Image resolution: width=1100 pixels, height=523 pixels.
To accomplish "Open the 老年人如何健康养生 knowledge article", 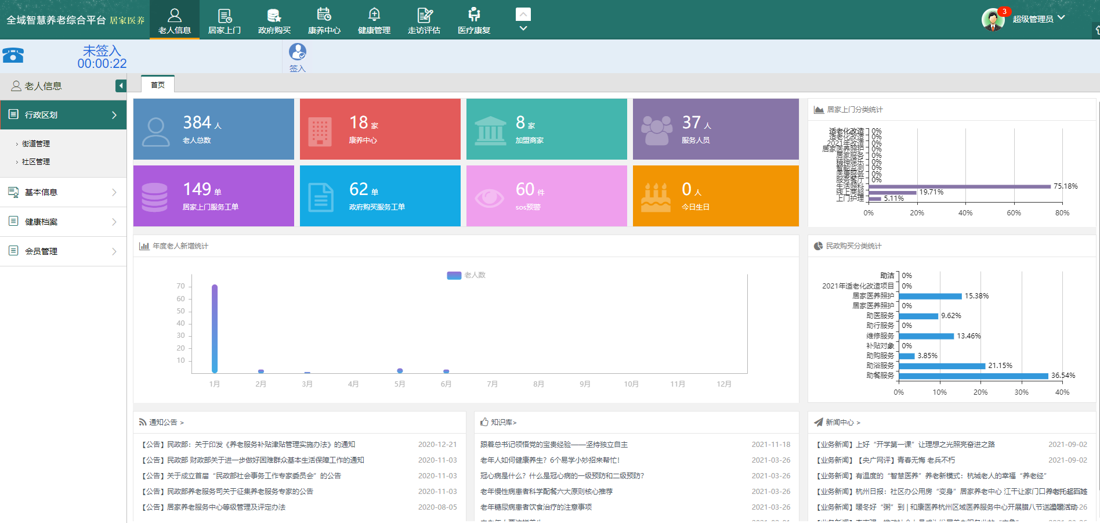I will tap(549, 460).
